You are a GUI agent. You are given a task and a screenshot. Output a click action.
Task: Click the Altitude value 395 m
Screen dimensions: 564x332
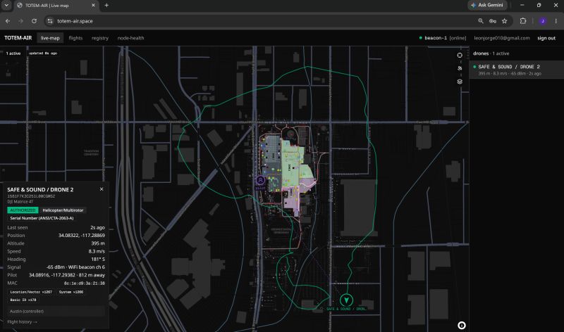point(98,243)
